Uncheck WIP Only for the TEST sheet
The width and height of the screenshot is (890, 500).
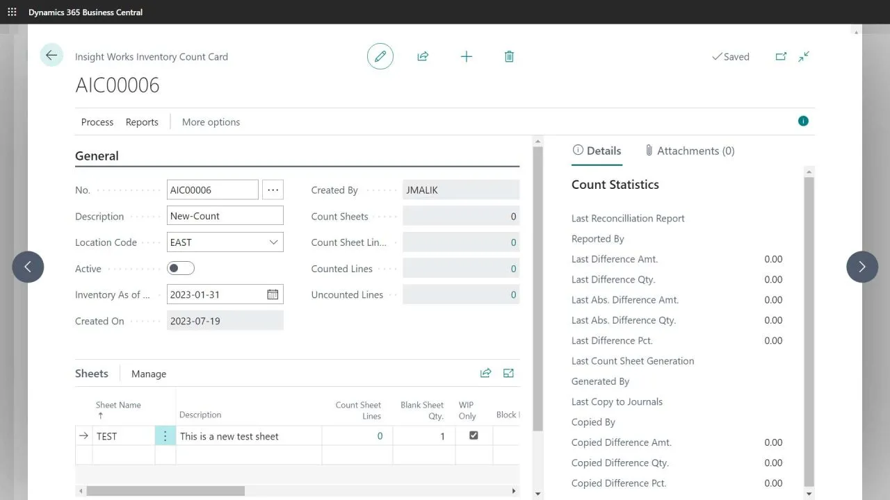pos(474,435)
